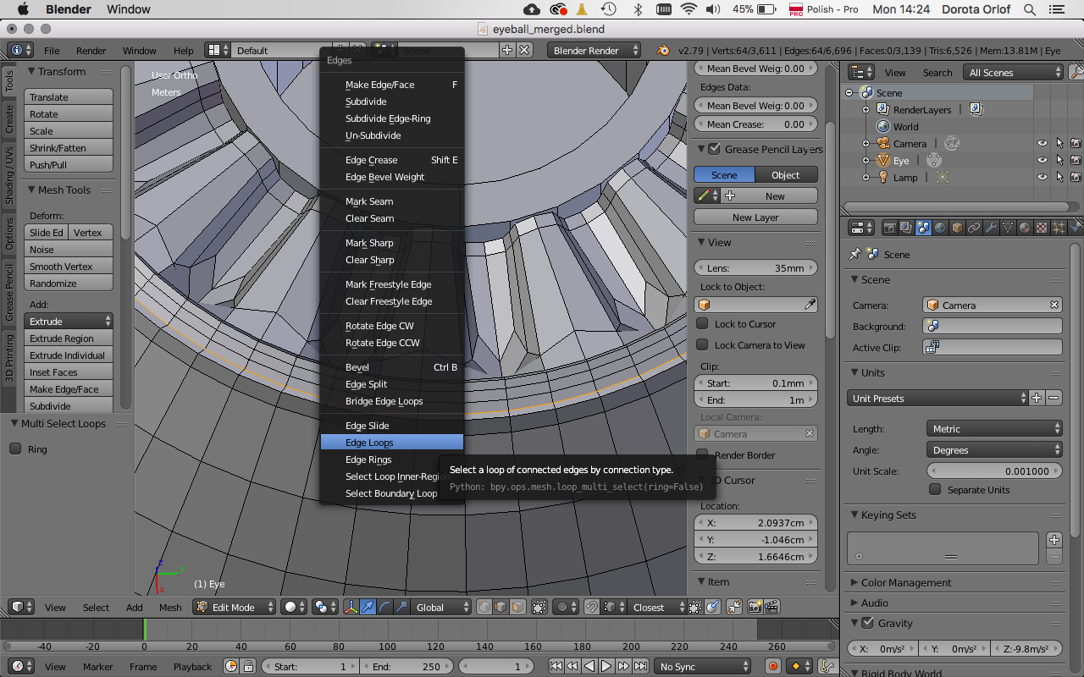
Task: Open the Modifiers wrench properties tab
Action: 991,228
